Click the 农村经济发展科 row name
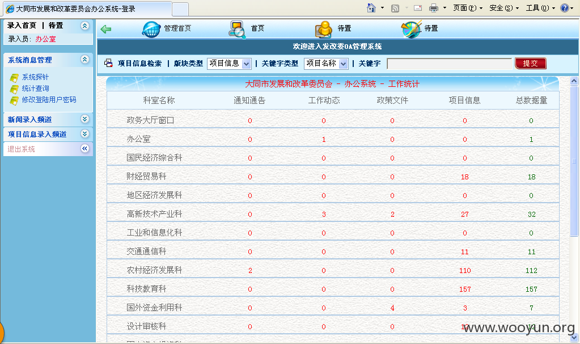Viewport: 580px width, 344px height. [154, 270]
